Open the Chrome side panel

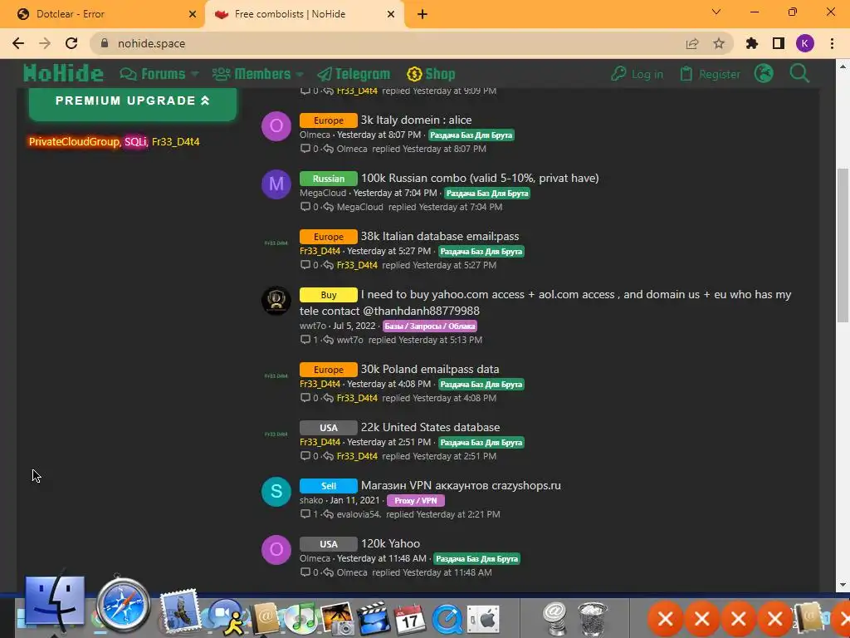pos(779,43)
